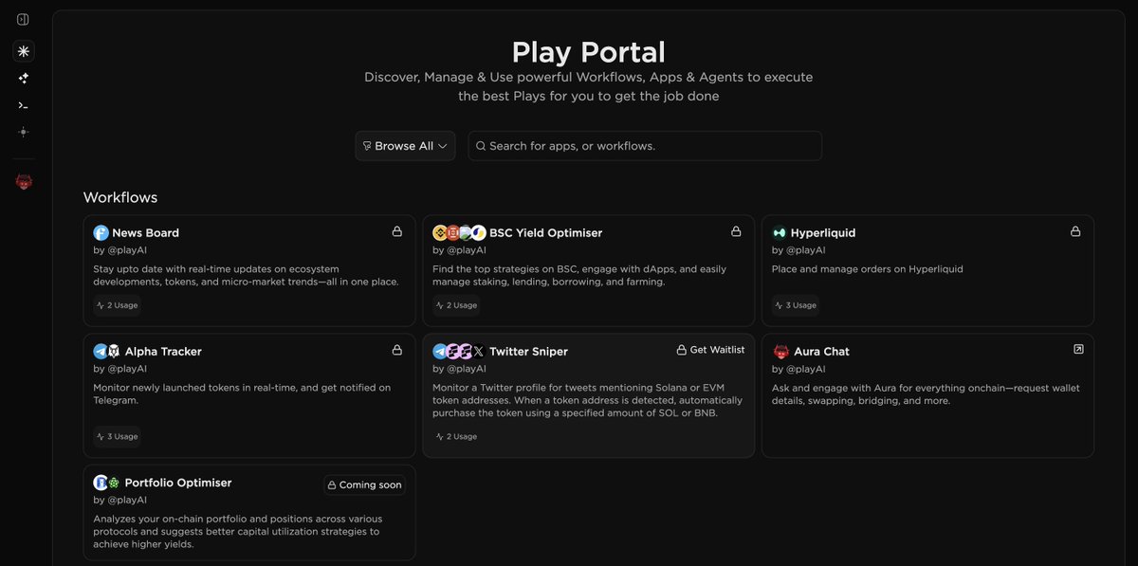Click the filter icon beside Browse All
1138x566 pixels.
click(367, 146)
